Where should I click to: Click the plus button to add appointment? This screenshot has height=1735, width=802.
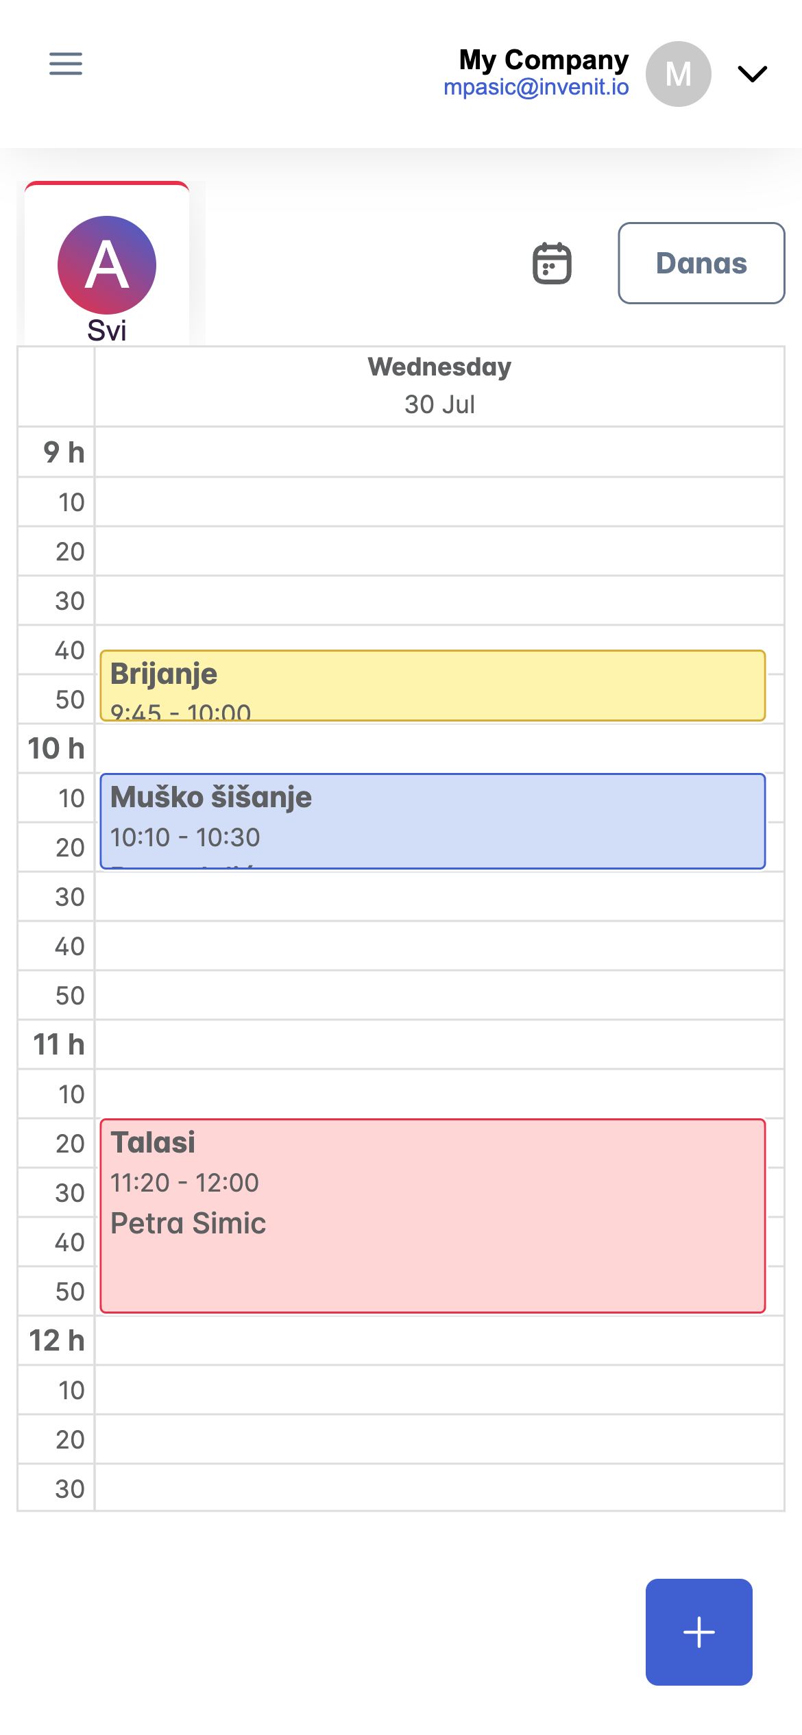tap(698, 1632)
